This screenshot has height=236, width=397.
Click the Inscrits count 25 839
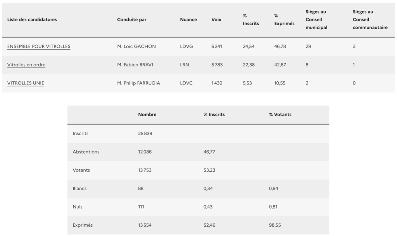[x=145, y=134]
